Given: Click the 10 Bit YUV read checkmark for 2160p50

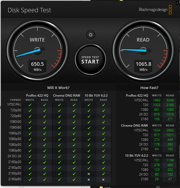Looking at the screenshot, I should point(104,174).
